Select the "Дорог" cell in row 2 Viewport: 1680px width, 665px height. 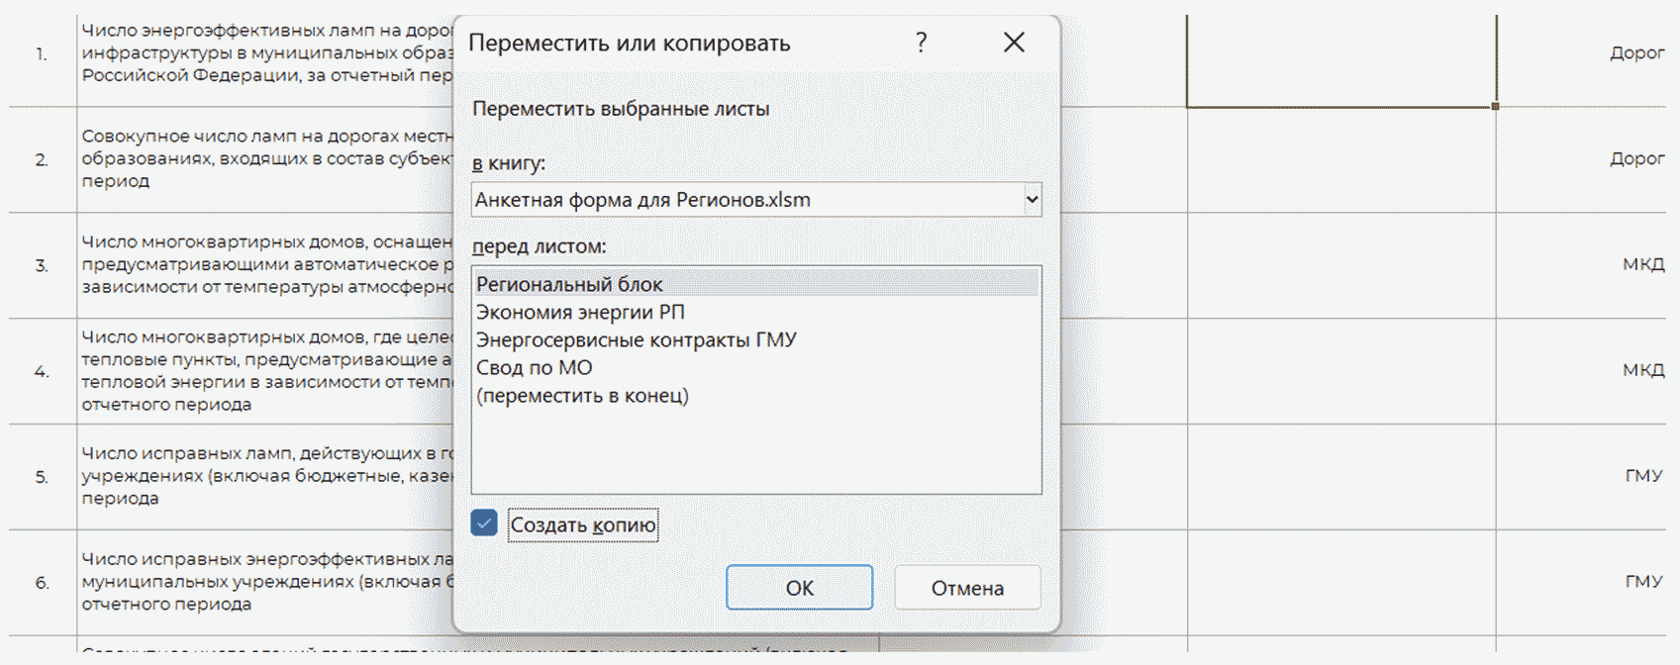click(1635, 158)
